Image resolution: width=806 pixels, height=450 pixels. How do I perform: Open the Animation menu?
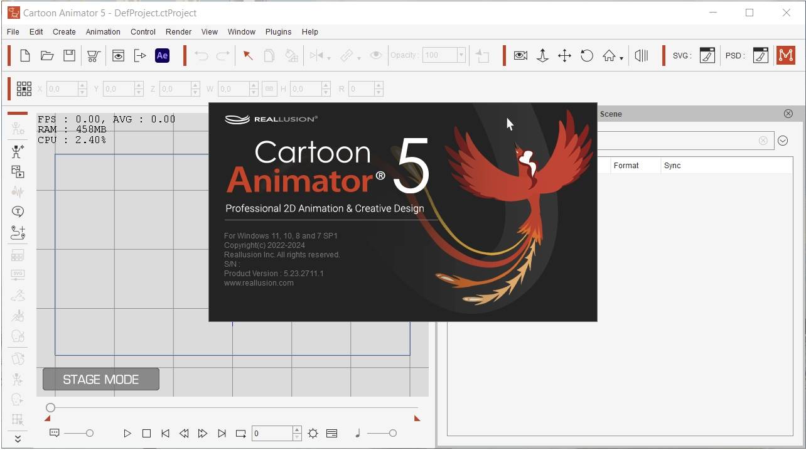[102, 31]
